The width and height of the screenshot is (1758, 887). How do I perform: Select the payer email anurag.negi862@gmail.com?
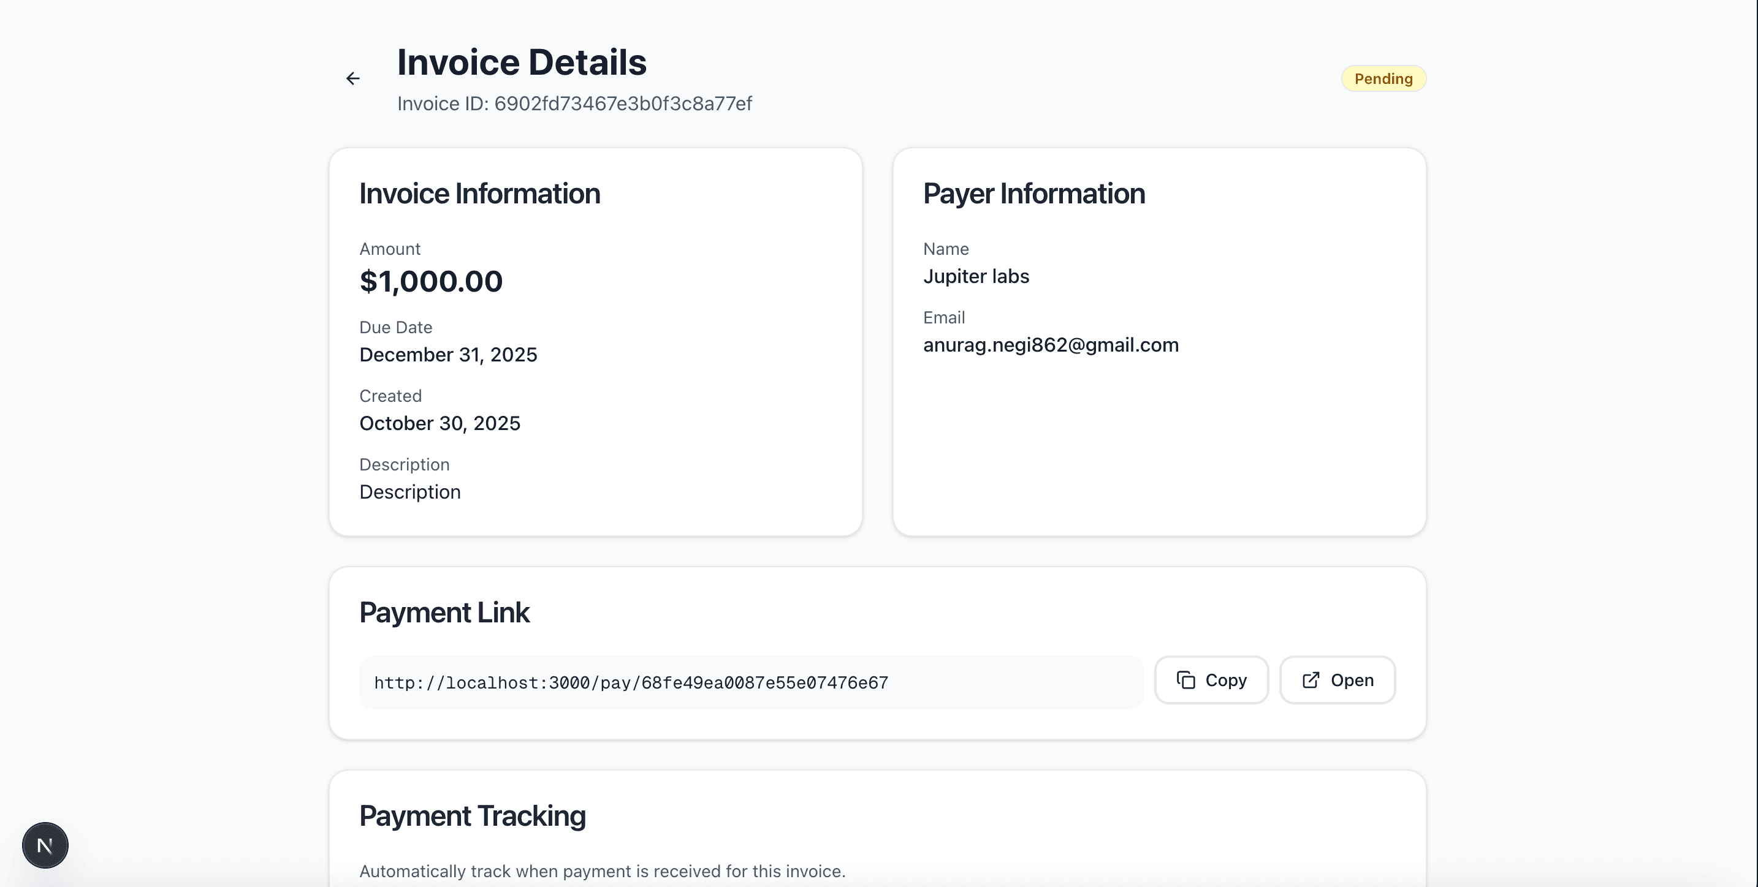(x=1051, y=344)
